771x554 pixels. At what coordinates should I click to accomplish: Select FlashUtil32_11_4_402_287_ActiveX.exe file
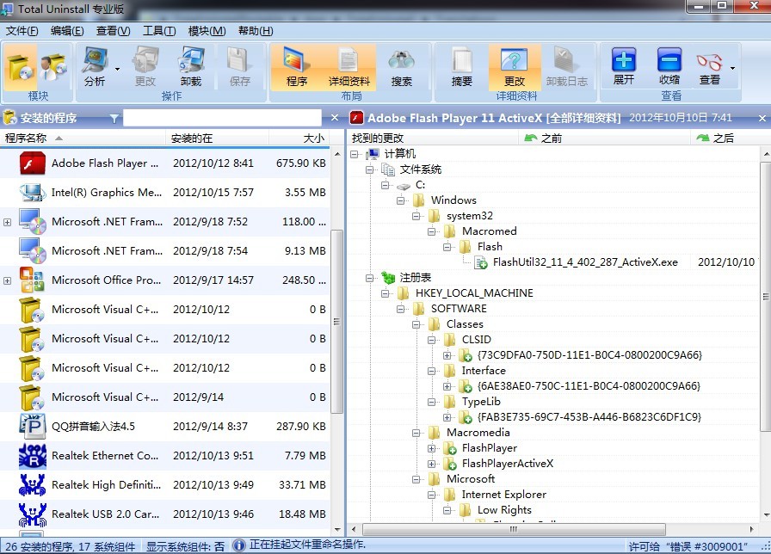(585, 262)
